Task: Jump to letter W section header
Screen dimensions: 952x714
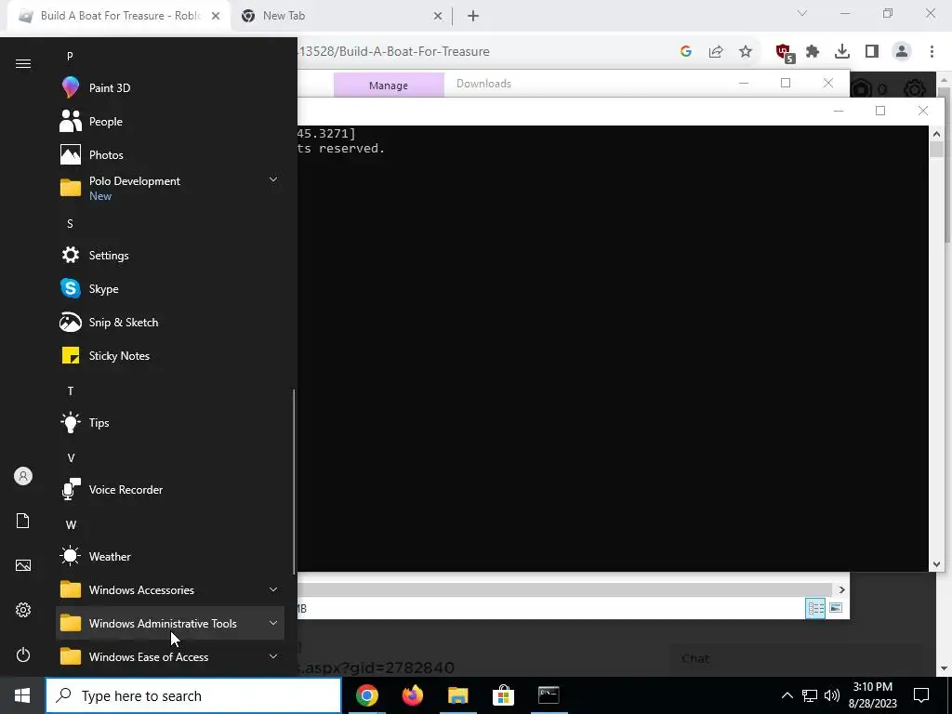Action: [x=71, y=524]
